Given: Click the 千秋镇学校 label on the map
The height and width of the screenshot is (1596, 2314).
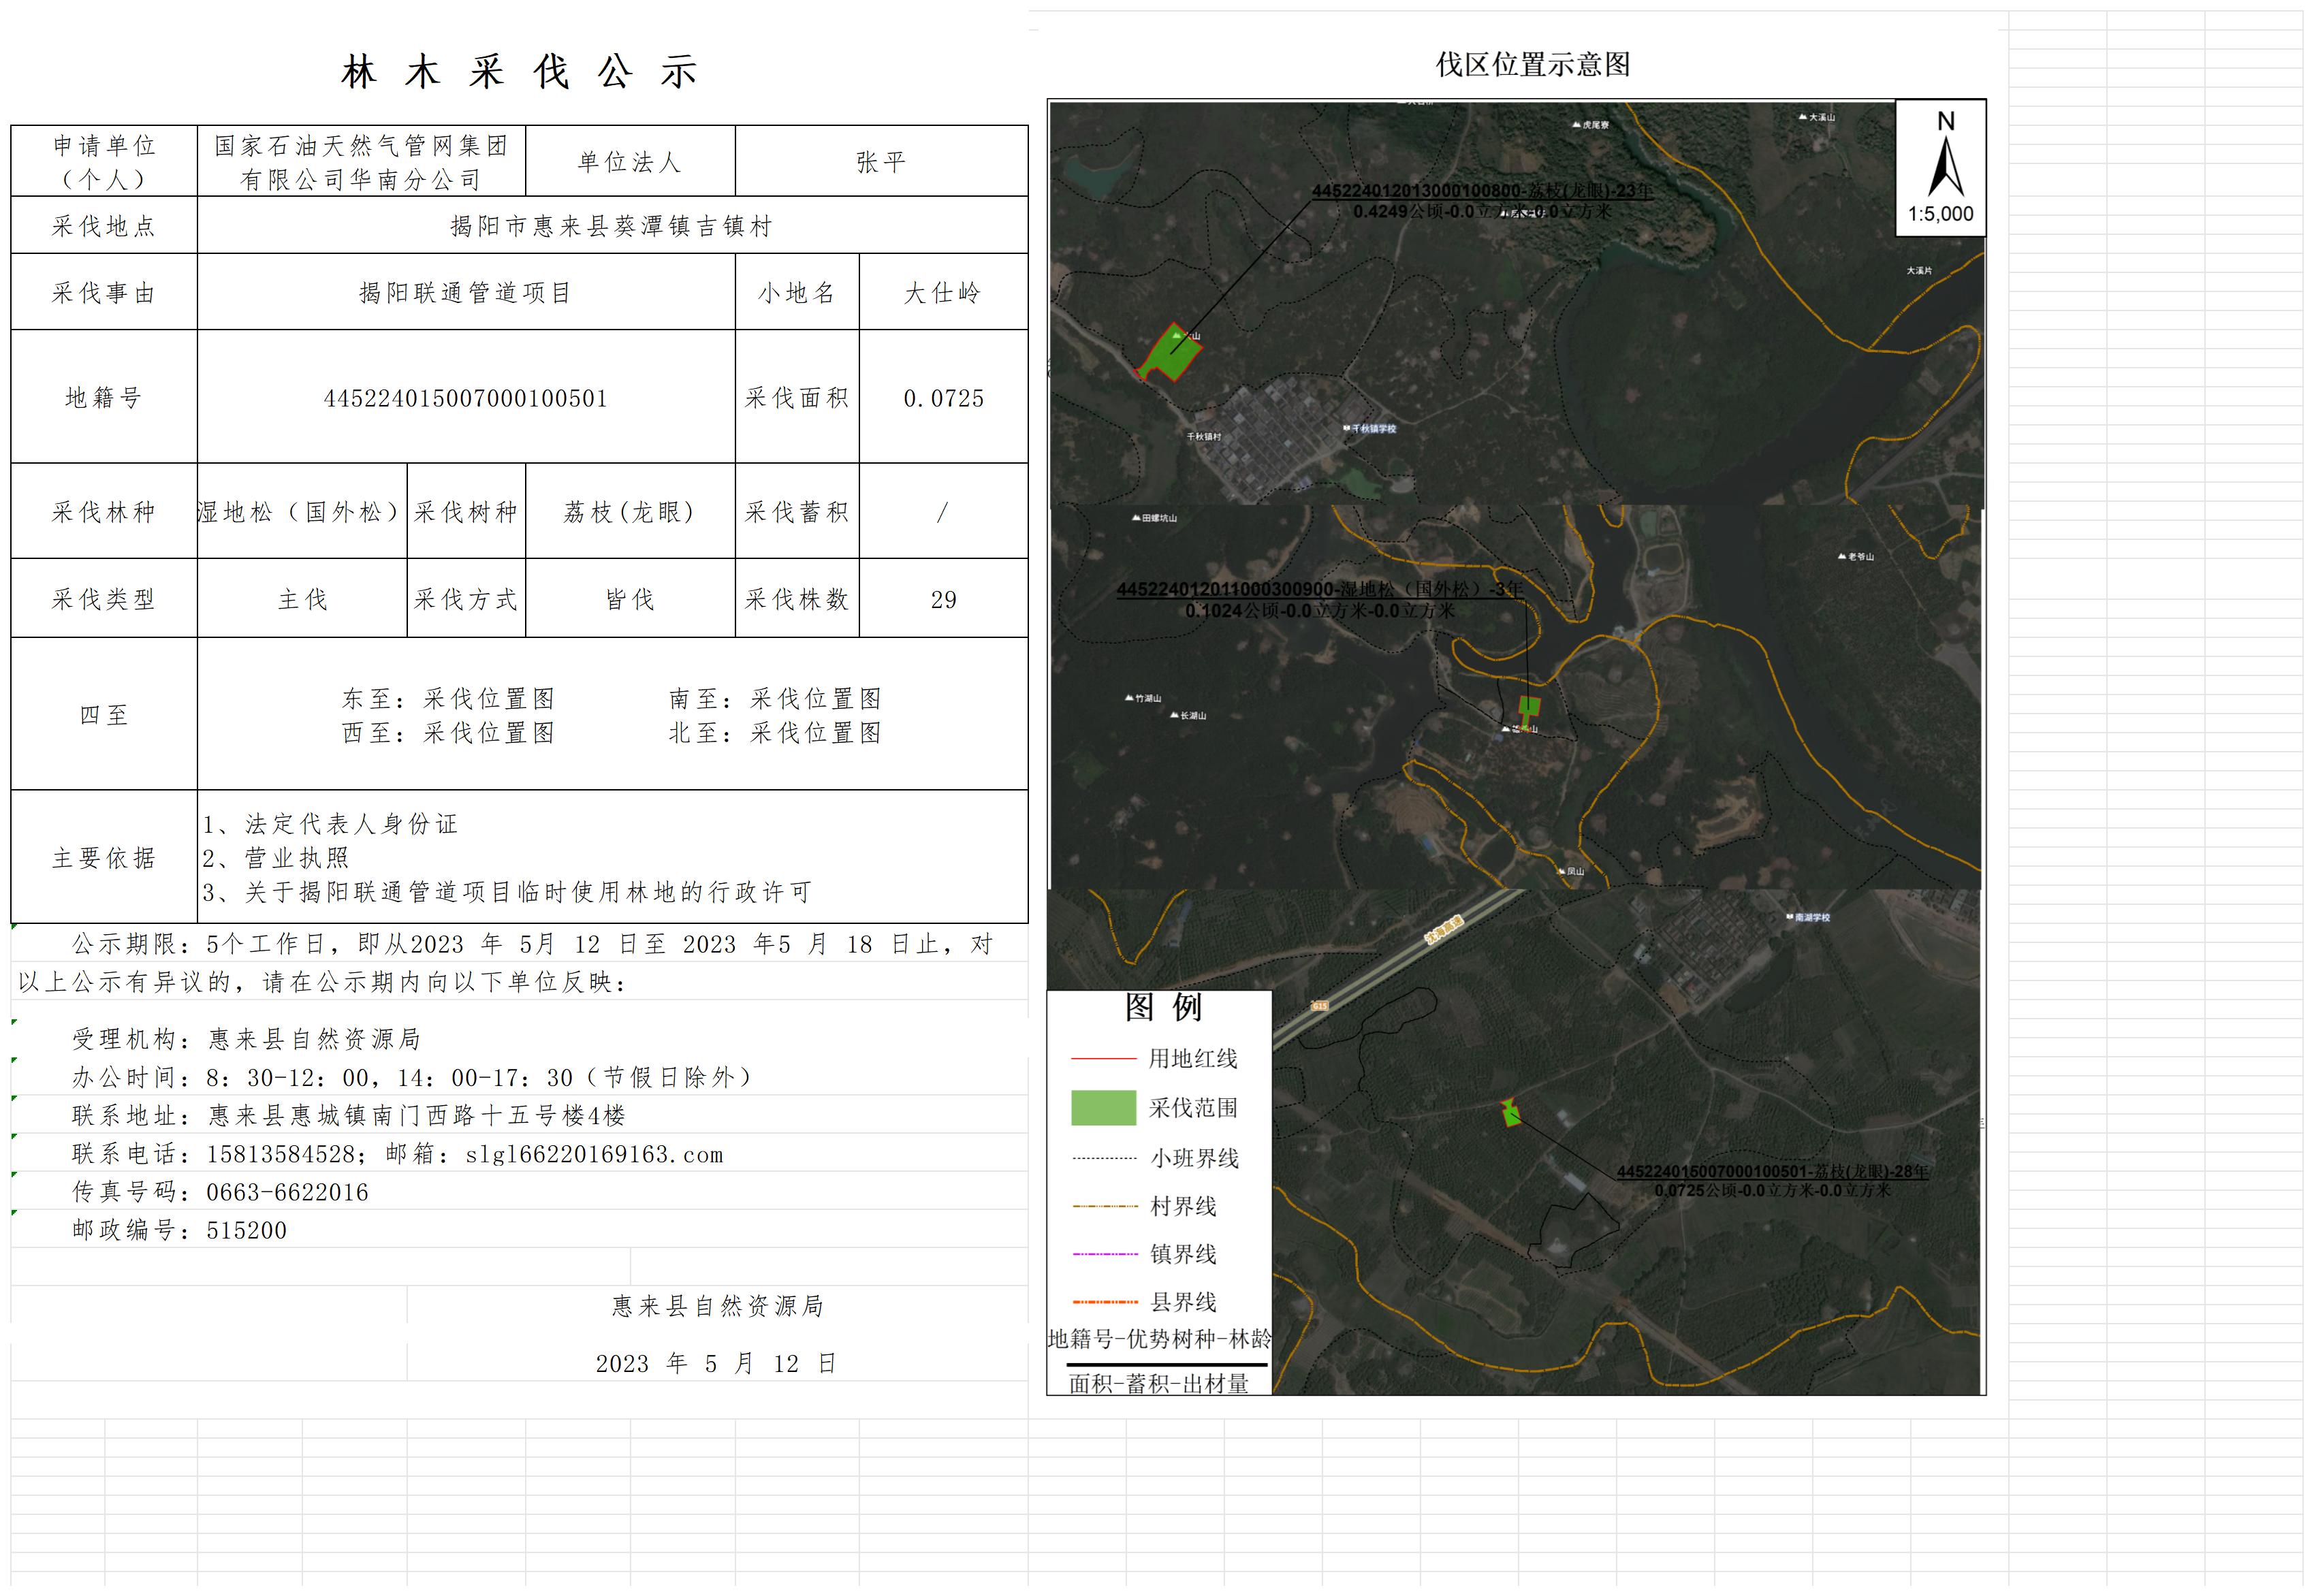Looking at the screenshot, I should pyautogui.click(x=1374, y=429).
